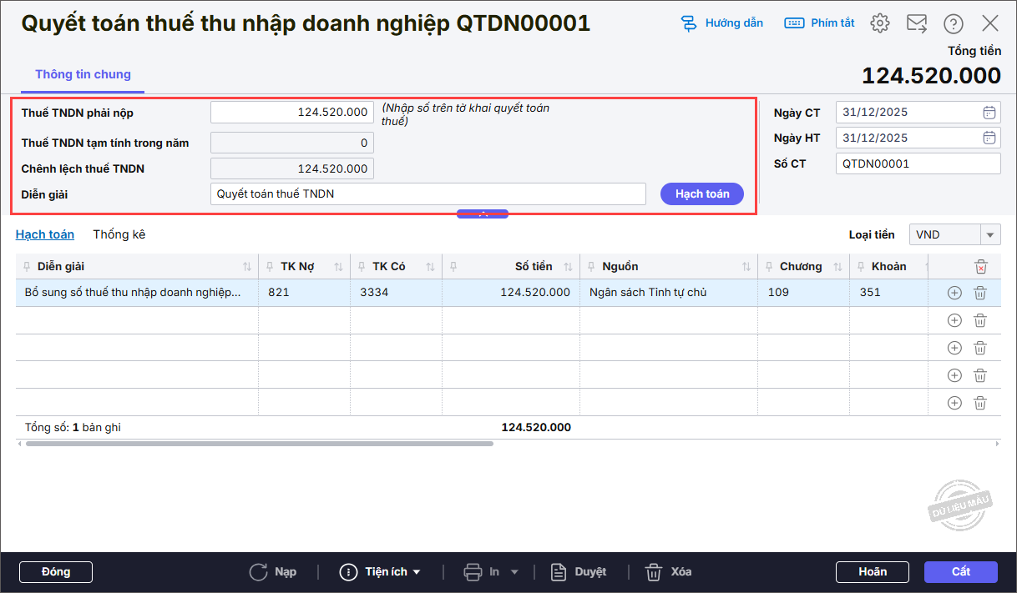Select the Thông tin chung tab
Image resolution: width=1017 pixels, height=593 pixels.
tap(83, 74)
